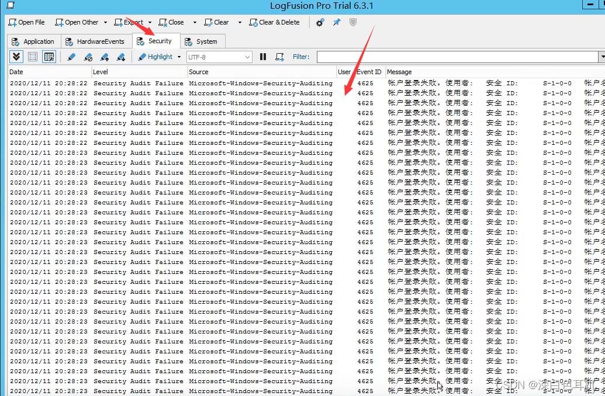This screenshot has width=605, height=396.
Task: Click the Clear & Delete button
Action: pyautogui.click(x=274, y=22)
